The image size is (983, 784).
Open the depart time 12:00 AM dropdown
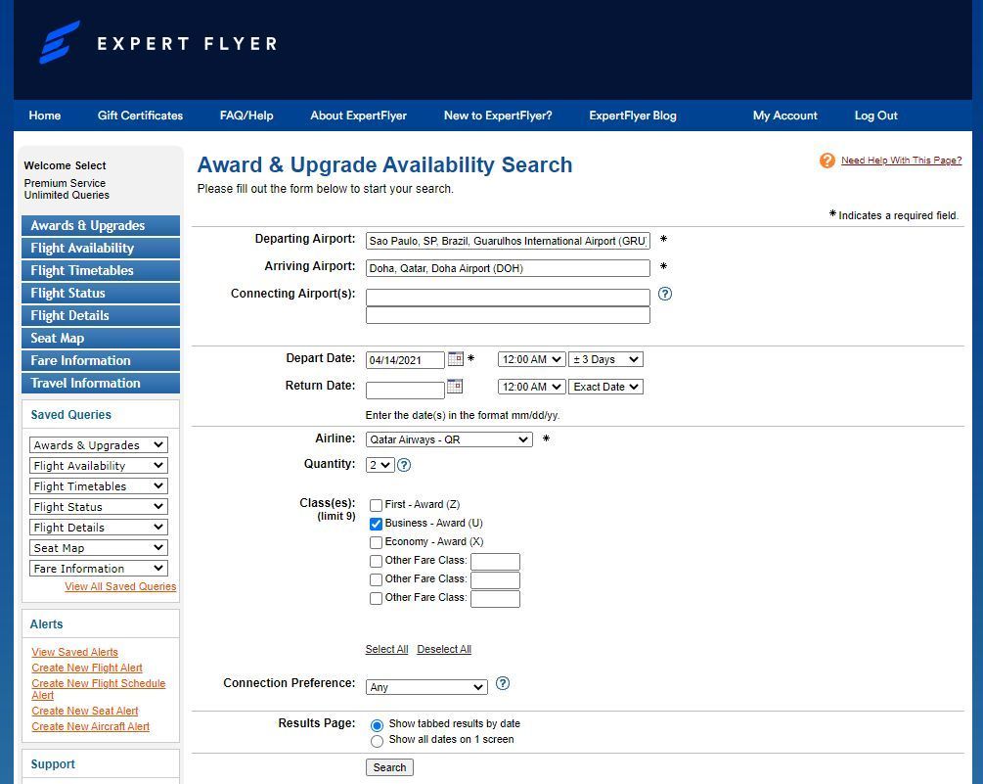(x=532, y=359)
